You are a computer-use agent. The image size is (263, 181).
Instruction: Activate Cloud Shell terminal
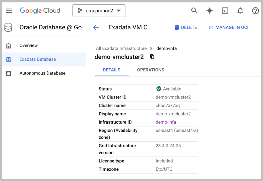pos(225,11)
